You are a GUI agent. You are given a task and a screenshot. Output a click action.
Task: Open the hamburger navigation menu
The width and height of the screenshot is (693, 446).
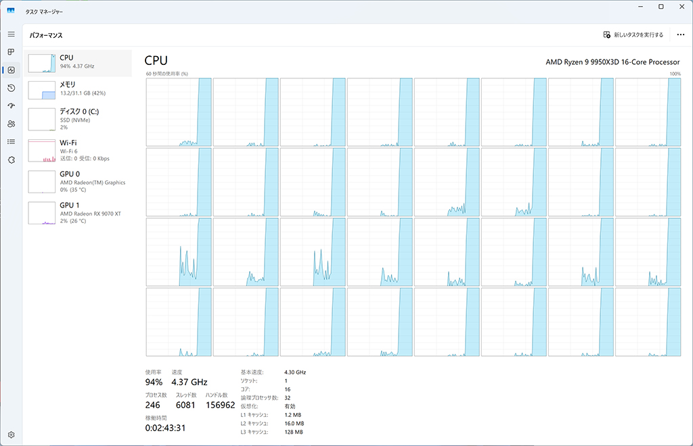pyautogui.click(x=11, y=34)
